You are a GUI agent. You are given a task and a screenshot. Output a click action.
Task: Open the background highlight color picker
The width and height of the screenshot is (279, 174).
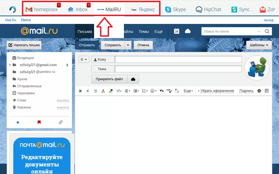click(111, 91)
